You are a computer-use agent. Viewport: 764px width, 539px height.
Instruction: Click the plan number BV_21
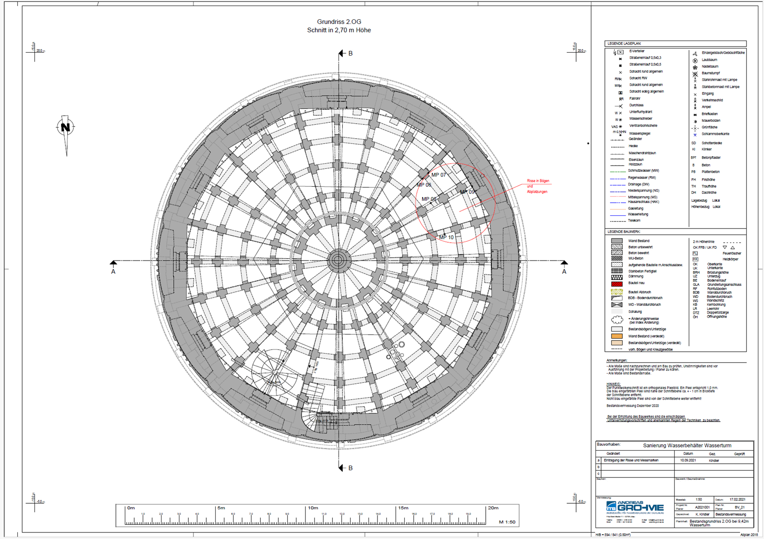point(740,507)
